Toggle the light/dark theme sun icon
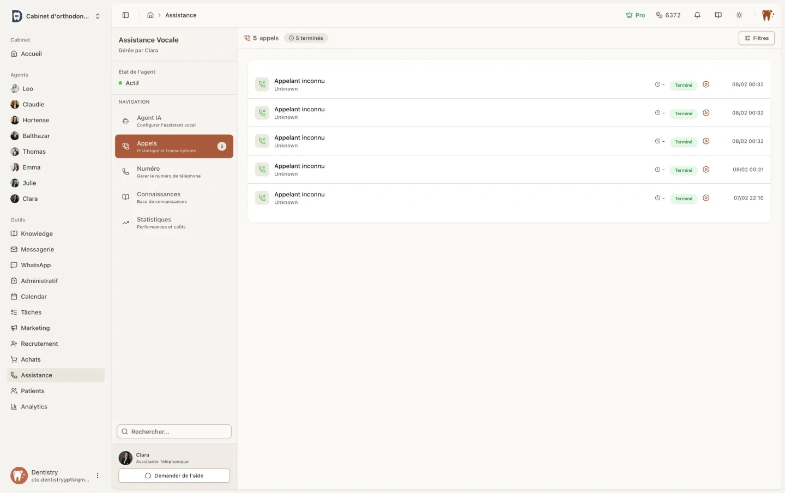Viewport: 785px width, 493px height. (739, 15)
